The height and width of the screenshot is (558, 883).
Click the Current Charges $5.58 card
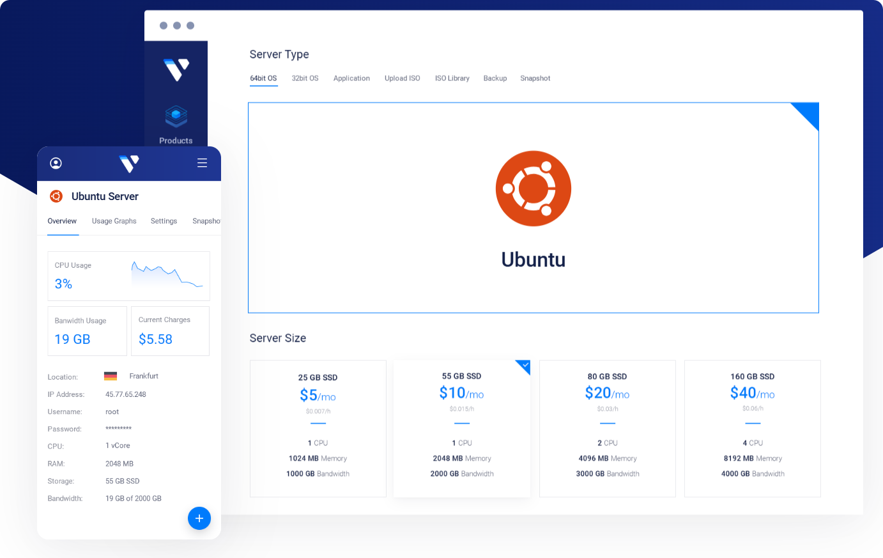[x=170, y=330]
